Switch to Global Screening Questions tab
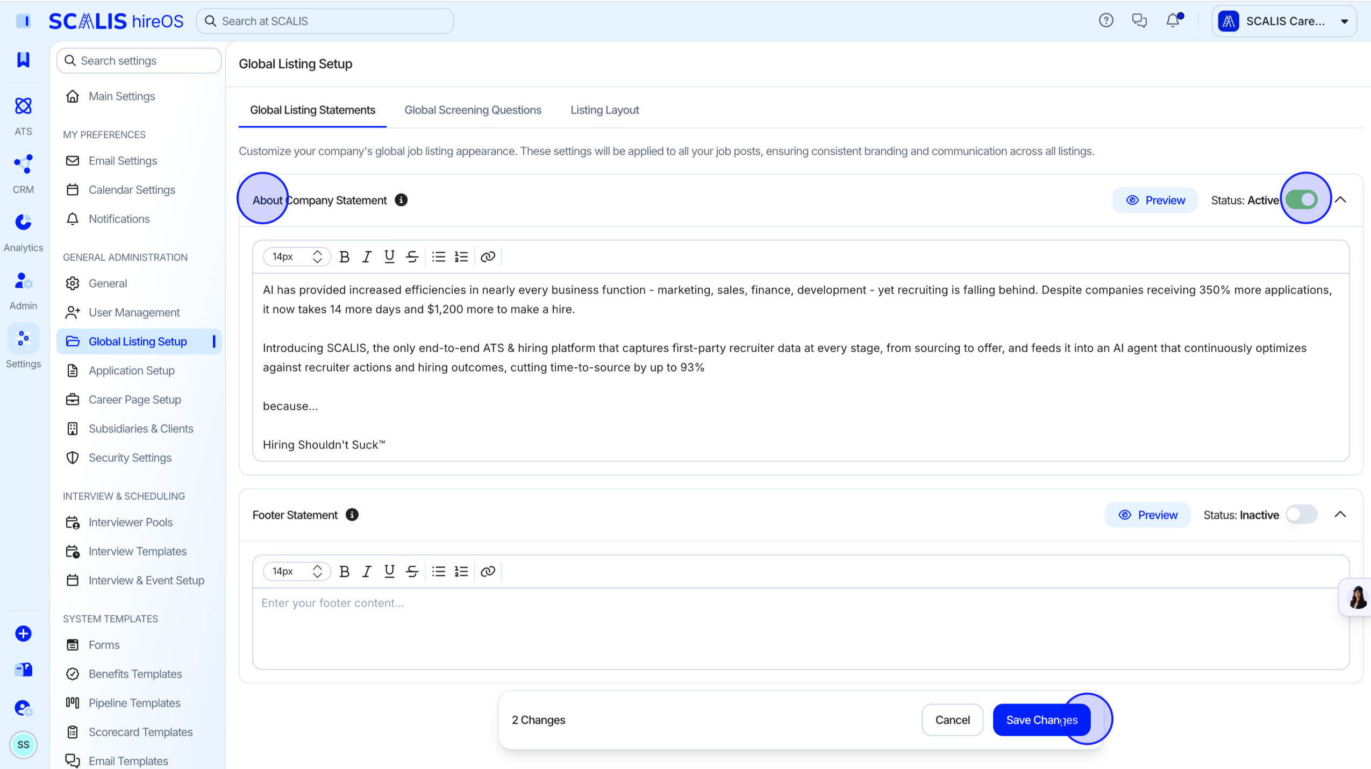Screen dimensions: 1371x769 (473, 110)
